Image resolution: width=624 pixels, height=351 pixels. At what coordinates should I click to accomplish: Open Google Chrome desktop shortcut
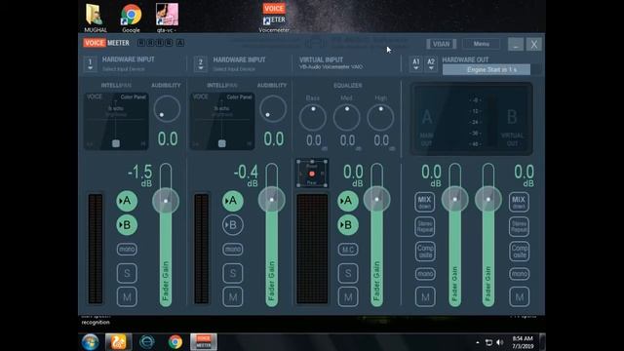click(131, 18)
